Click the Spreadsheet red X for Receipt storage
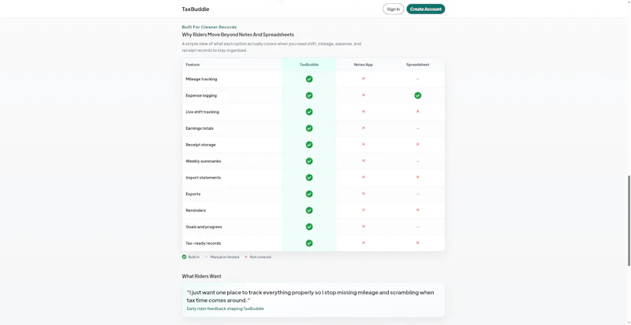631x325 pixels. tap(418, 144)
